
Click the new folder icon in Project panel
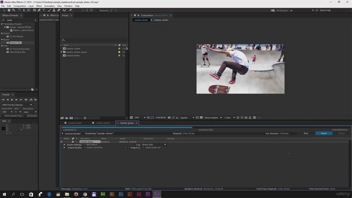67,118
